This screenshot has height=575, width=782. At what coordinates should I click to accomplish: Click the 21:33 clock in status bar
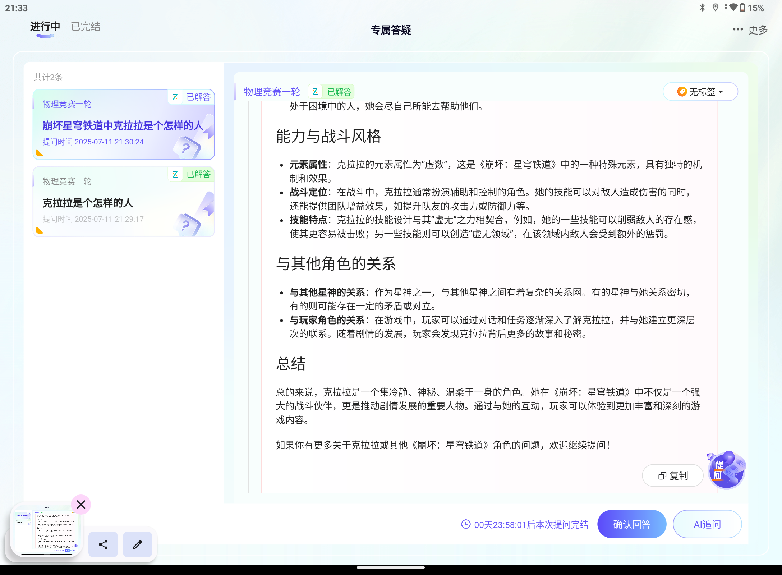pyautogui.click(x=17, y=8)
